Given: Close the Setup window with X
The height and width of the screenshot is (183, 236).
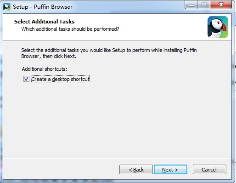Looking at the screenshot, I should pyautogui.click(x=221, y=5).
